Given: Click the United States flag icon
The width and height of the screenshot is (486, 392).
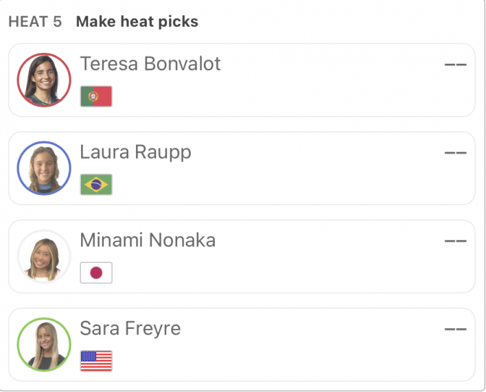Looking at the screenshot, I should [96, 361].
